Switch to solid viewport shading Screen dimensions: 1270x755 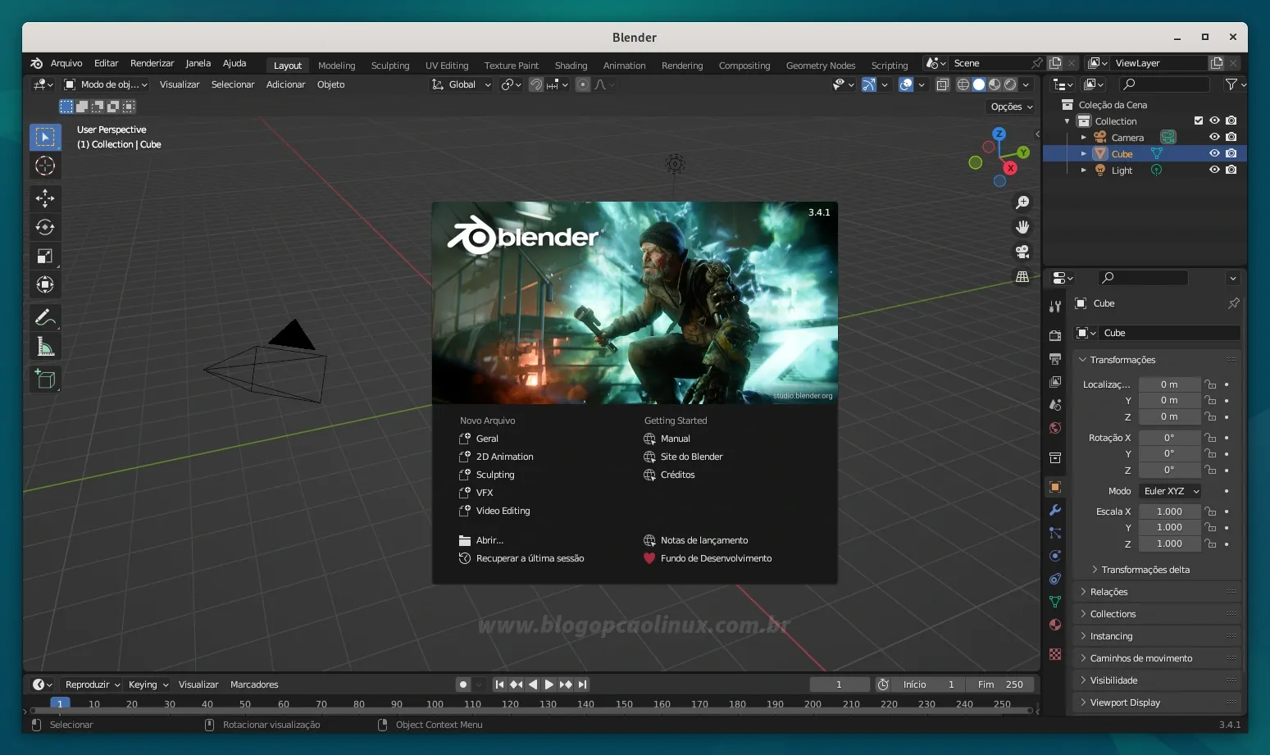979,84
